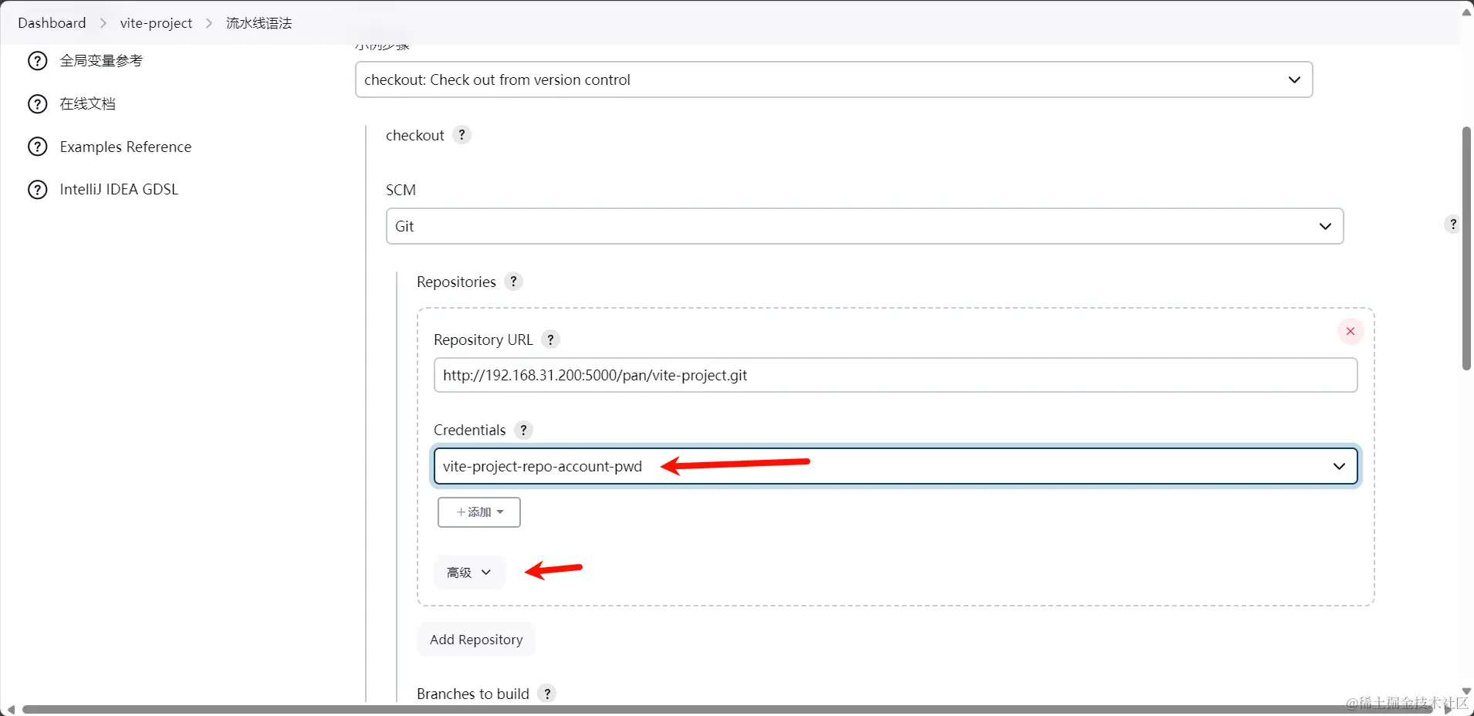
Task: Click the Add Repository button
Action: pos(476,640)
